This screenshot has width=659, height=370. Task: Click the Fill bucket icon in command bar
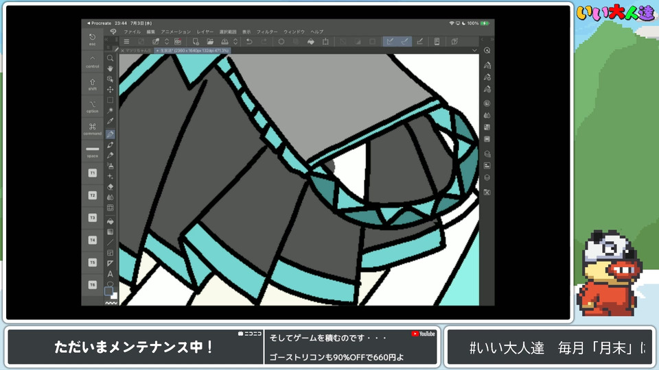pos(310,42)
